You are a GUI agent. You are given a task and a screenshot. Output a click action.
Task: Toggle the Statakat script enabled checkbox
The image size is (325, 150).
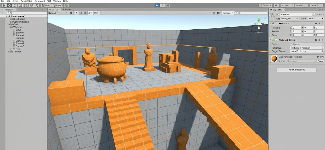pyautogui.click(x=276, y=40)
